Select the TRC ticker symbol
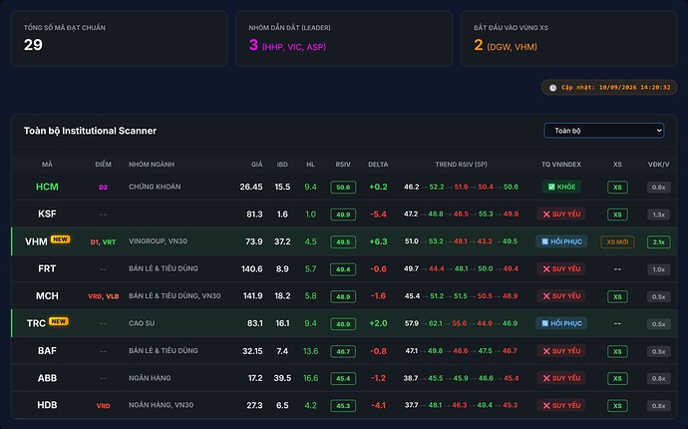The image size is (688, 429). tap(36, 323)
